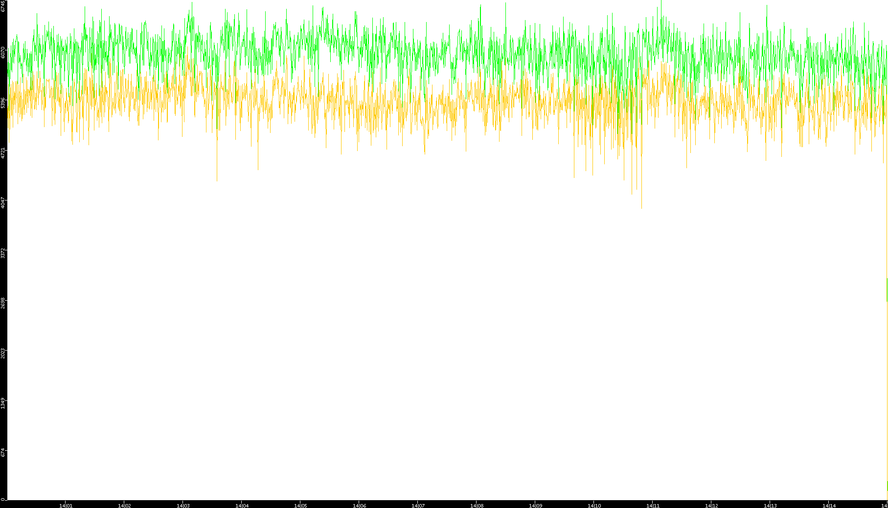Viewport: 888px width, 508px height.
Task: Select the 14:02 time axis label
Action: click(124, 506)
